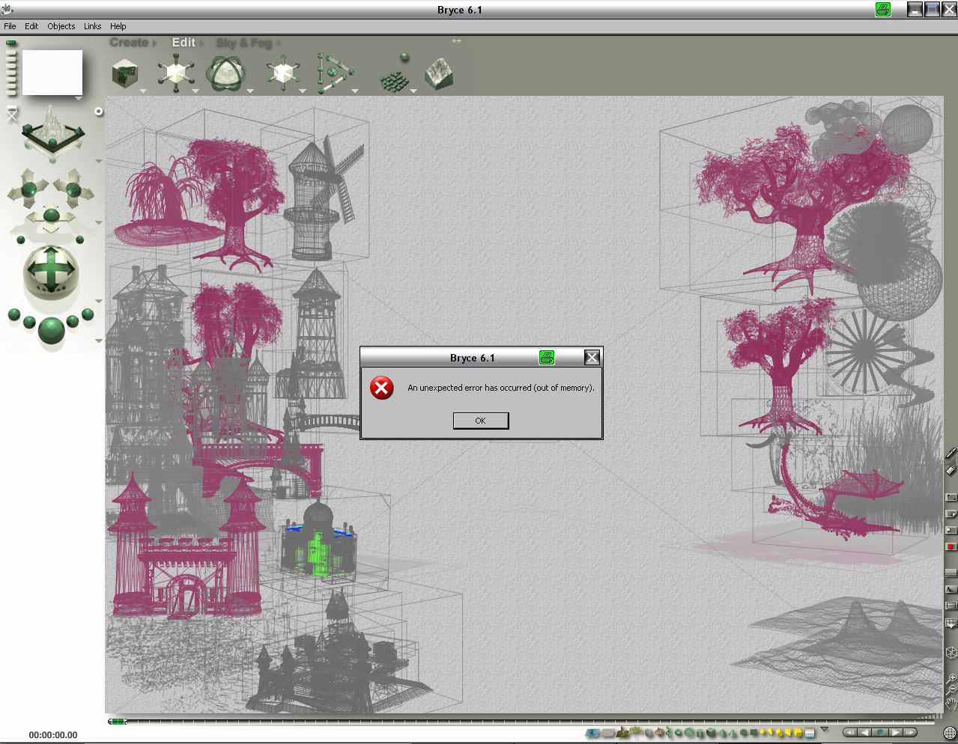958x744 pixels.
Task: Expand the Rotate tool dropdown triangle
Action: click(250, 91)
